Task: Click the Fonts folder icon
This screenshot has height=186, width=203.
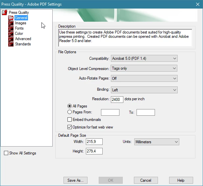Action: [11, 28]
